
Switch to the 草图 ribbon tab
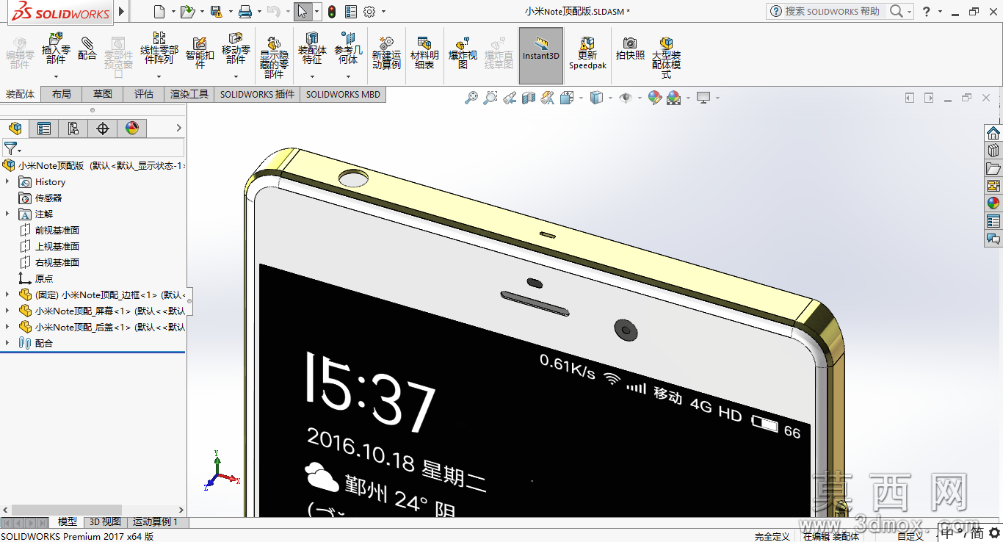(x=103, y=94)
